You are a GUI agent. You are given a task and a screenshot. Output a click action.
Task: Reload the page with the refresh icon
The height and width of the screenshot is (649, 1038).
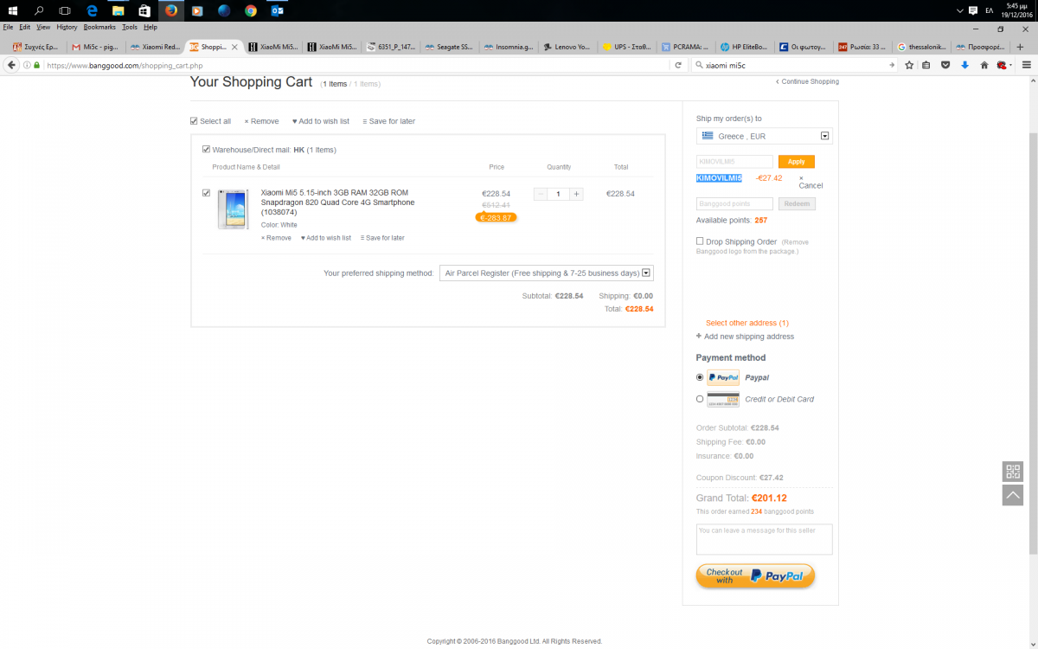[679, 65]
